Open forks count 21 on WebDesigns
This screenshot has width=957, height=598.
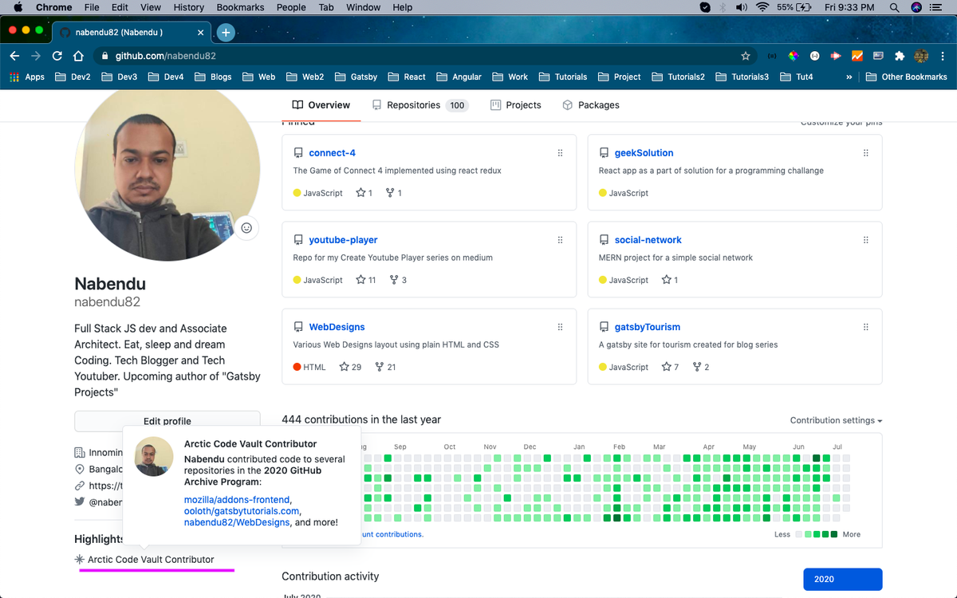click(x=385, y=367)
